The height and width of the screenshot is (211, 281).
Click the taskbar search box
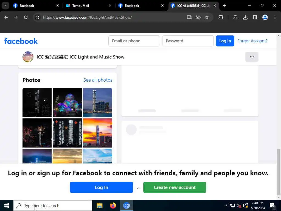[53, 206]
